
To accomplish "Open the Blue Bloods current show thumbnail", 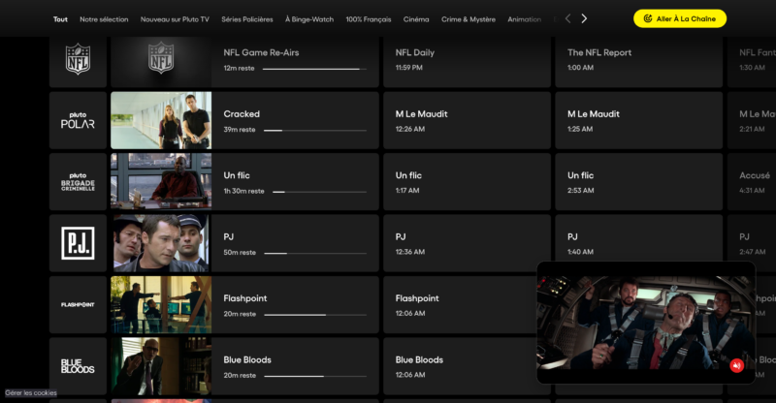I will pyautogui.click(x=161, y=366).
